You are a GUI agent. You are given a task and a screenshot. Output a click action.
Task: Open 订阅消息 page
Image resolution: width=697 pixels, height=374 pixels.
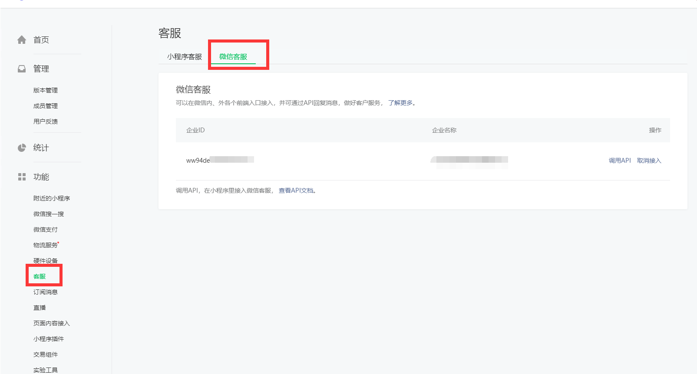coord(46,292)
